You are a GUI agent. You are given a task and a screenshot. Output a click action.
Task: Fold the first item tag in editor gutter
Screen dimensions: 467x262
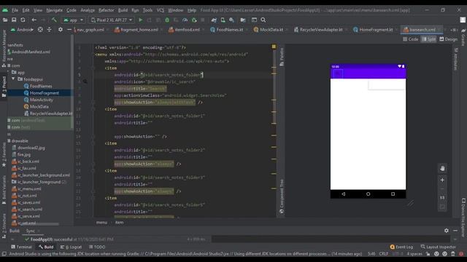pyautogui.click(x=93, y=68)
